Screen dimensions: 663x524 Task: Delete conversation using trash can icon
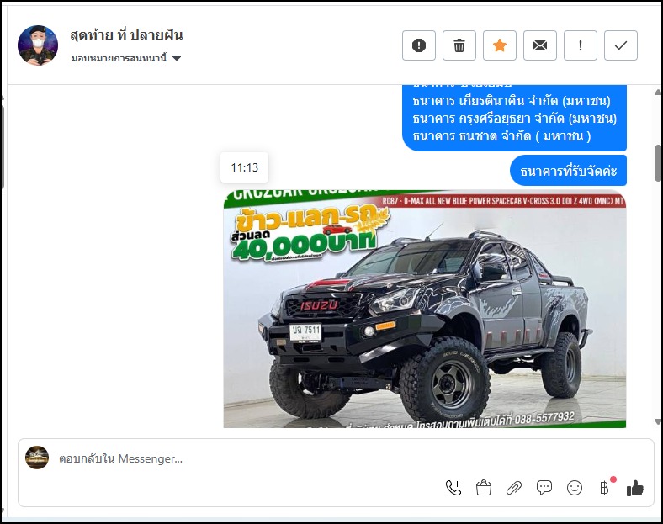tap(459, 45)
